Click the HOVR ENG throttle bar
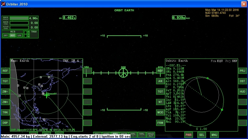 pos(19,27)
